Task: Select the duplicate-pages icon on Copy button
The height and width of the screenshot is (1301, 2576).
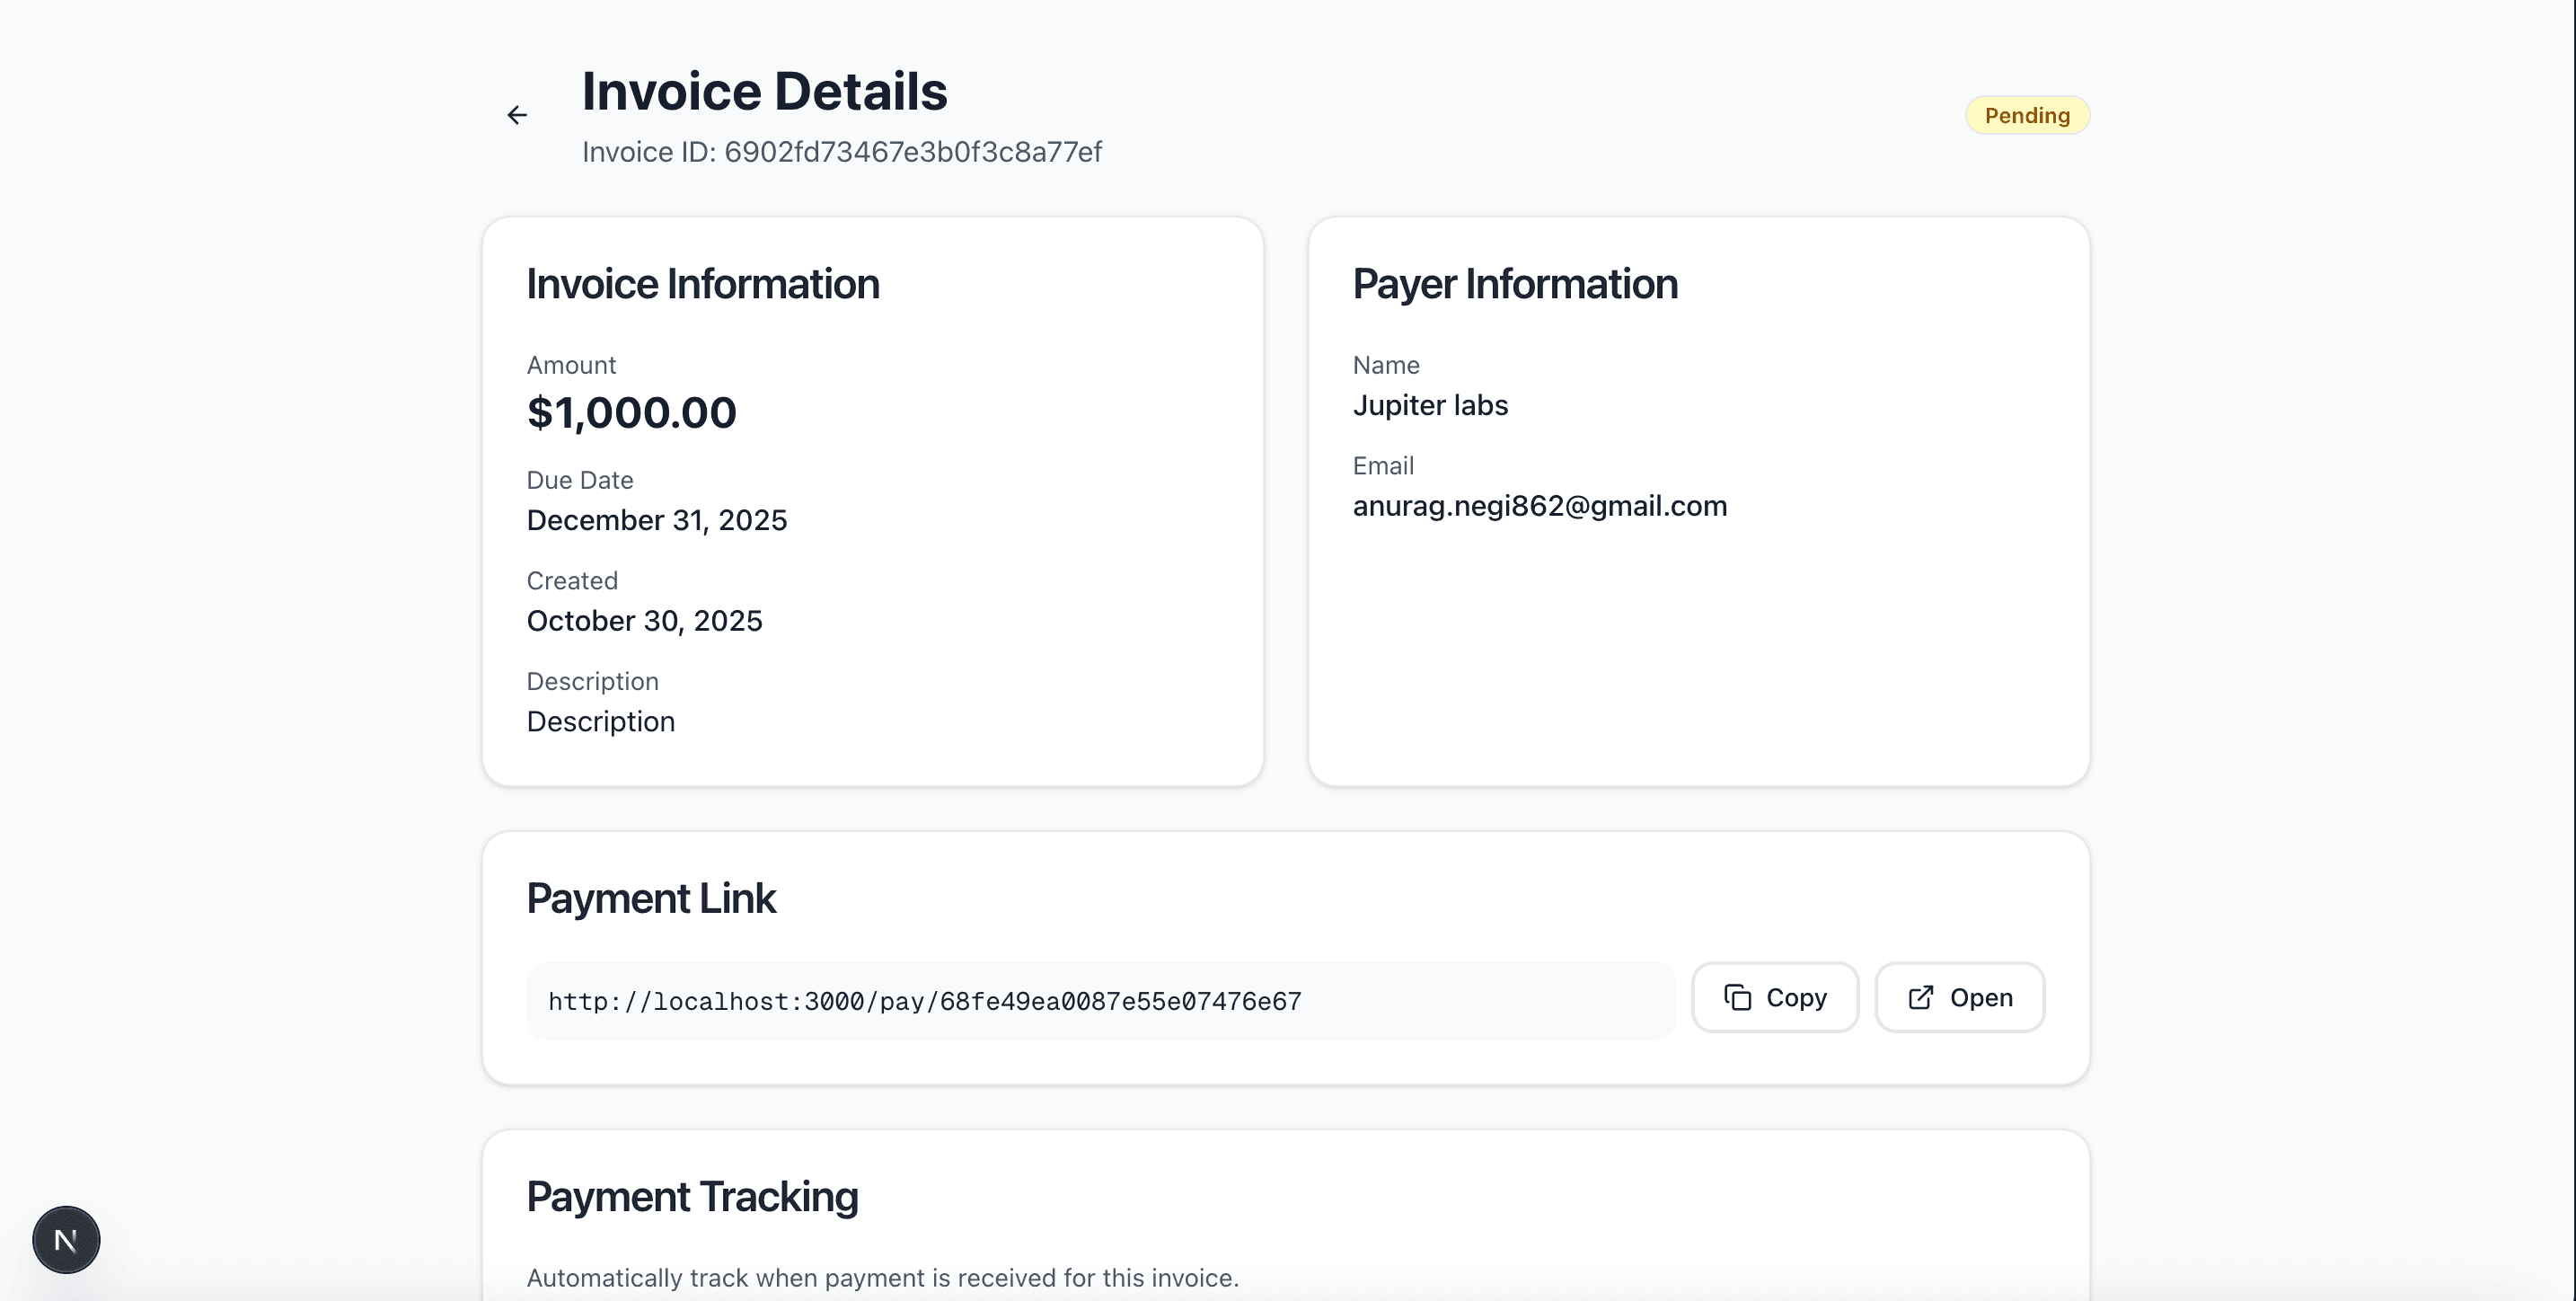Action: pos(1738,997)
